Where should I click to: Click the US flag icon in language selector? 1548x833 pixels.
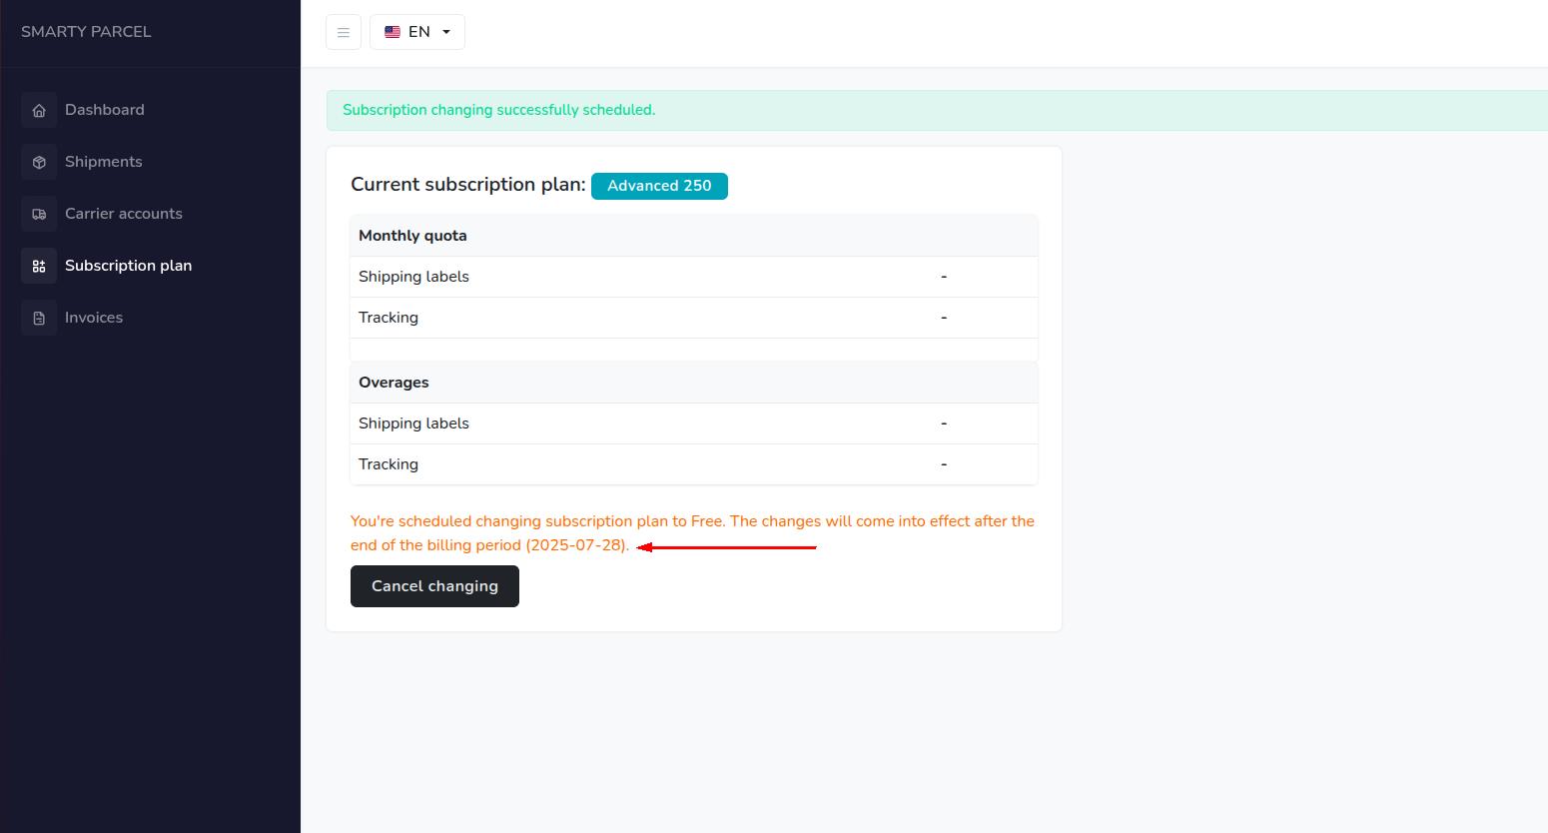click(392, 32)
